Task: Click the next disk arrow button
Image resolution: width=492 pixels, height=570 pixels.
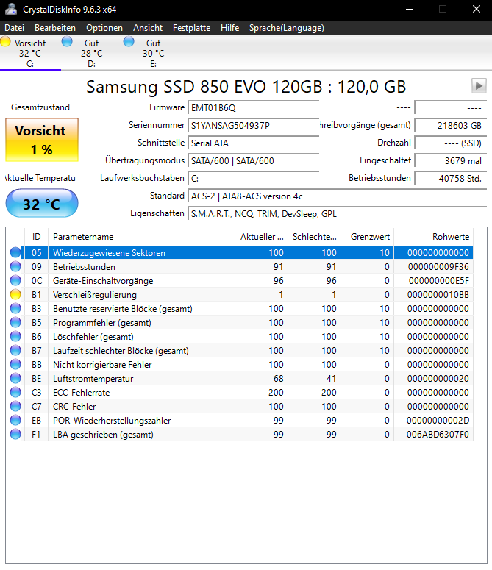Action: 479,86
